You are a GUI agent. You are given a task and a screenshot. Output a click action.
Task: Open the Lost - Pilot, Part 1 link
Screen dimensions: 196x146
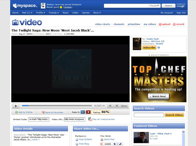point(160,134)
